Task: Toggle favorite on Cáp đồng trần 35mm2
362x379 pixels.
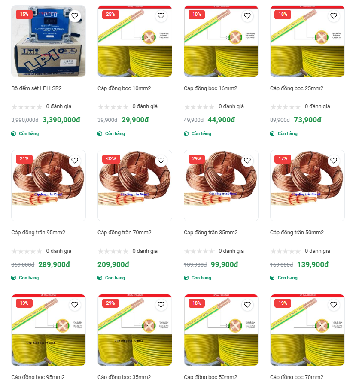Action: tap(247, 161)
